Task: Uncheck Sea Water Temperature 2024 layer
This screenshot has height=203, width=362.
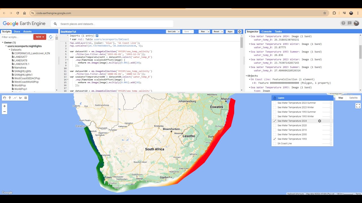Action: (274, 121)
